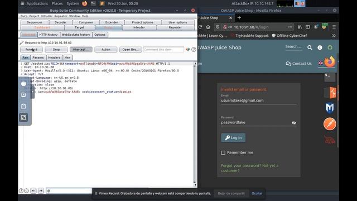Click the Open Browser button
Viewport: 357px width, 201px height.
tap(131, 50)
